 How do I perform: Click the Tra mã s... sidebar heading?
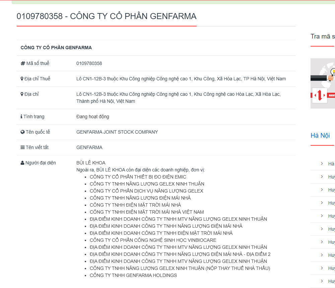pyautogui.click(x=323, y=37)
